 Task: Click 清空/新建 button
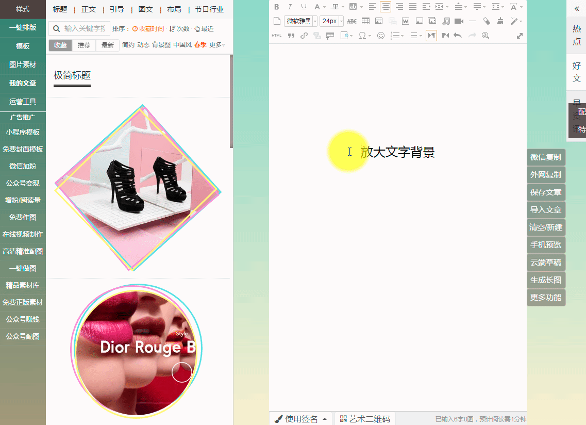click(546, 227)
